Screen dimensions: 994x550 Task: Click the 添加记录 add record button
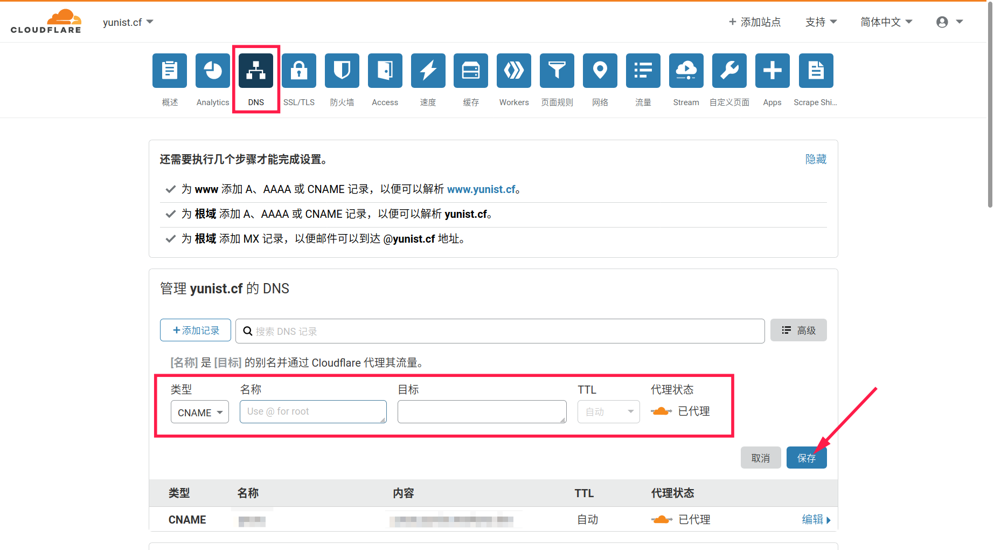(196, 330)
